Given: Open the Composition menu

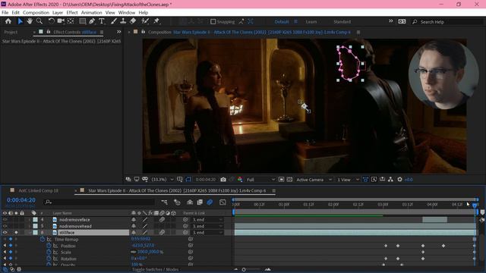Looking at the screenshot, I should (36, 12).
